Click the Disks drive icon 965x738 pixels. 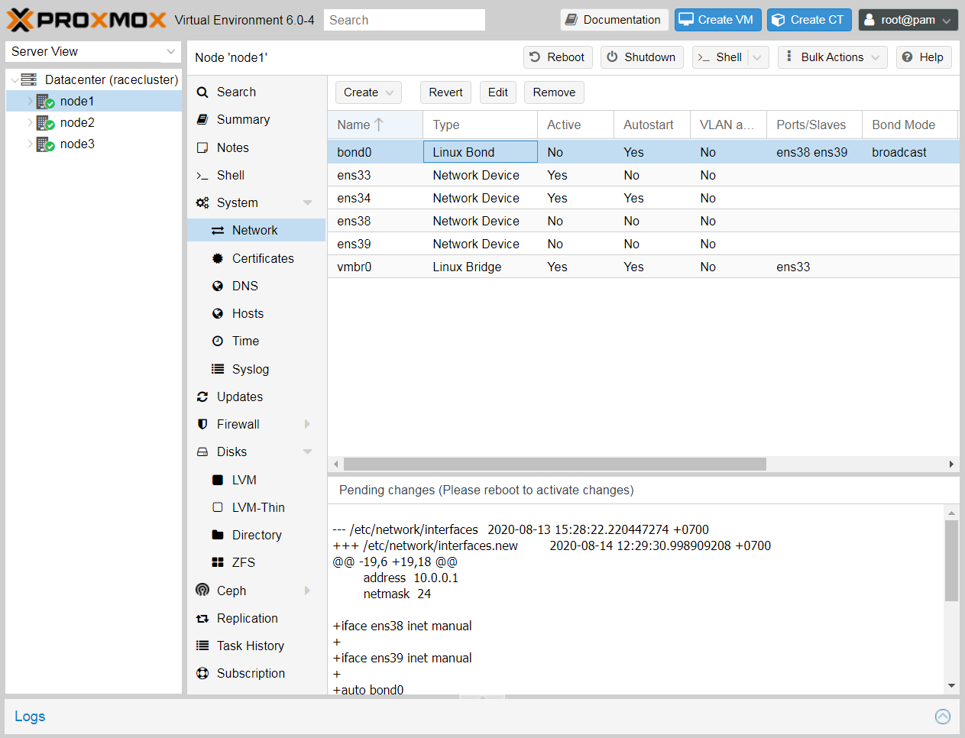point(202,452)
